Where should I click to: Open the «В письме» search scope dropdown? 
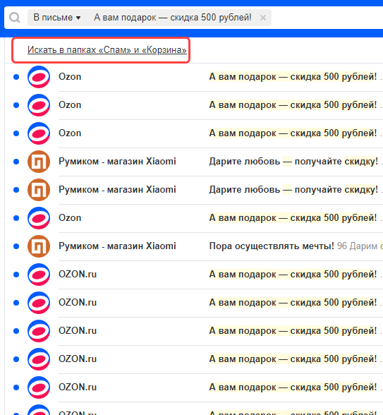tap(57, 18)
